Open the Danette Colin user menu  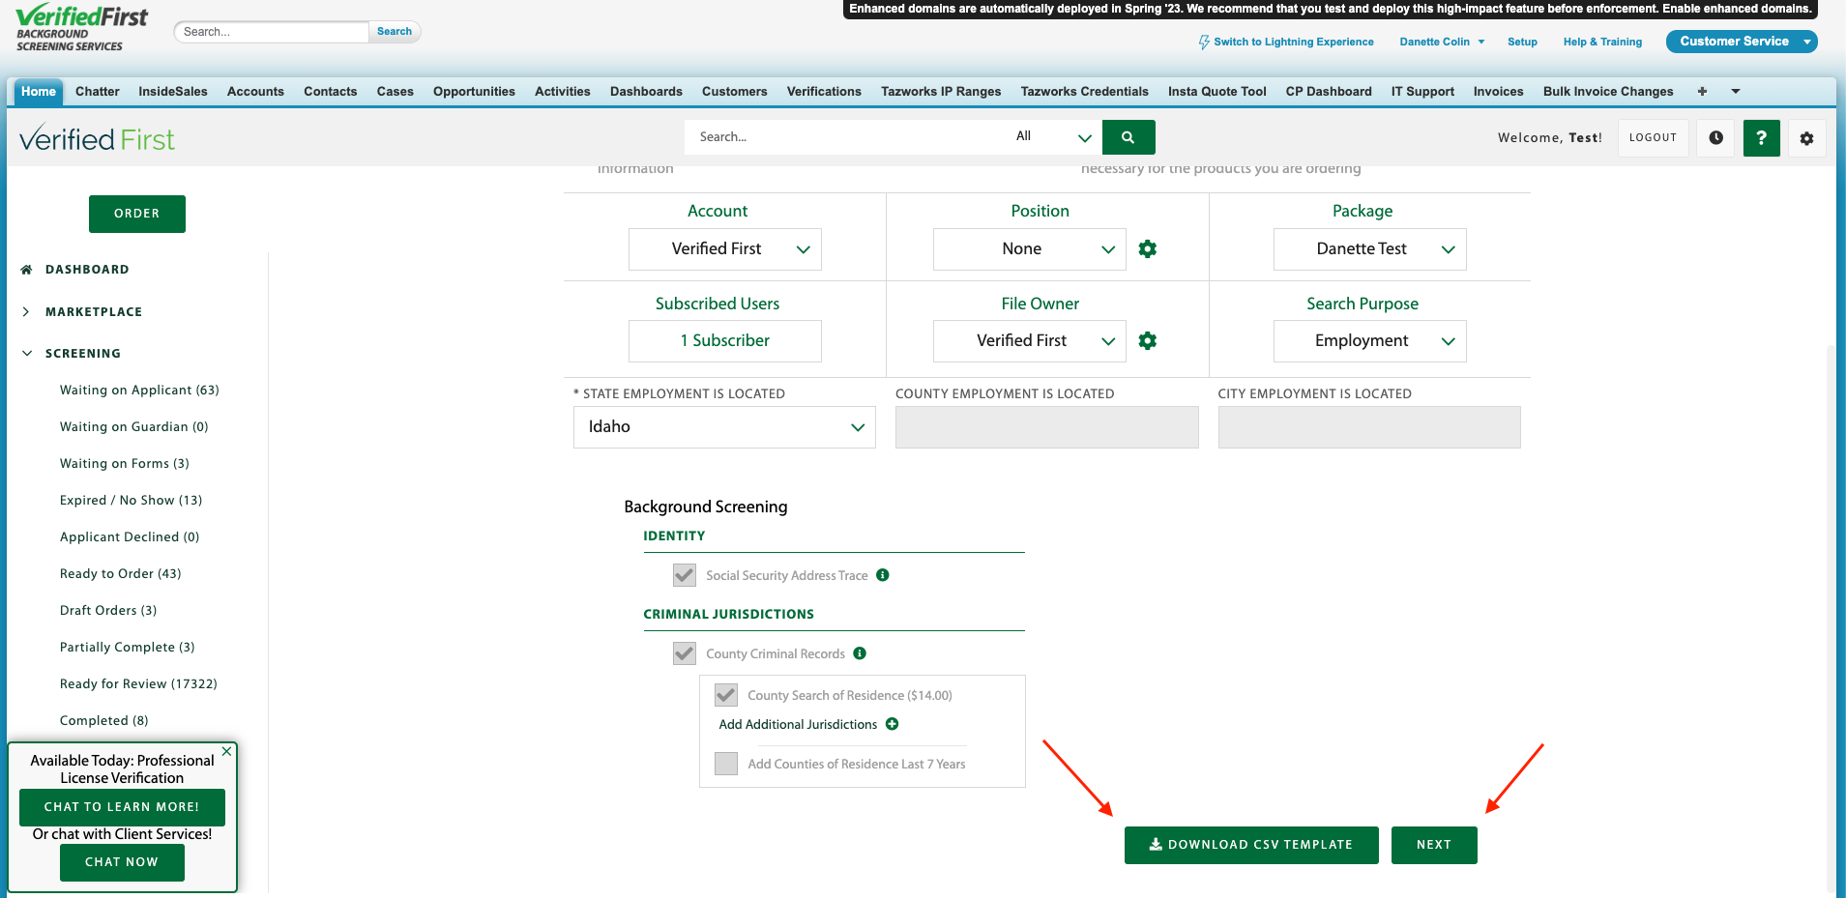[1442, 42]
